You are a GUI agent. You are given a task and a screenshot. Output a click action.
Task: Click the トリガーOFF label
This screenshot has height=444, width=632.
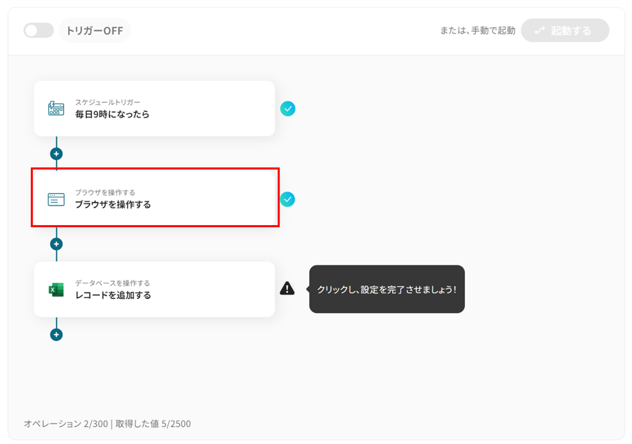(x=95, y=30)
